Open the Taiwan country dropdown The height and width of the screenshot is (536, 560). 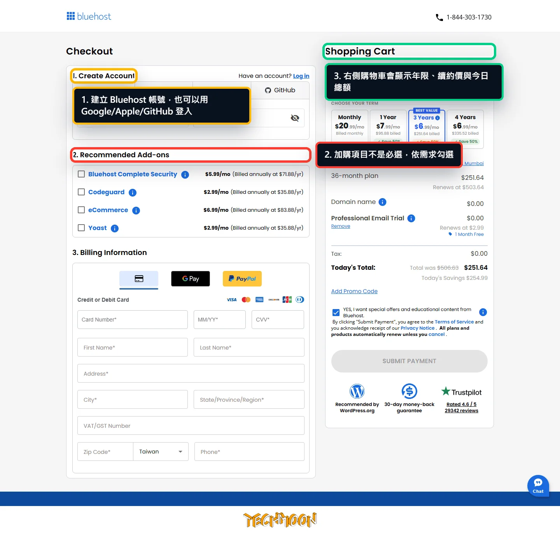[161, 452]
